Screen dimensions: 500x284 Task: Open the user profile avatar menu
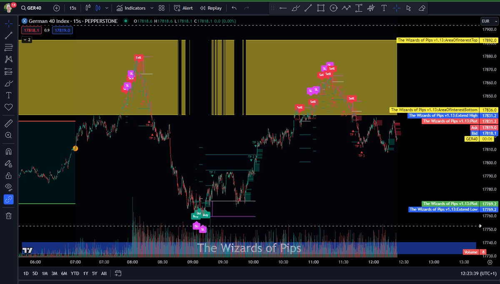click(x=9, y=8)
